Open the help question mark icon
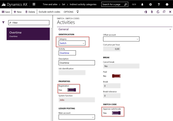Image resolution: width=173 pixels, height=121 pixels. coord(159,4)
